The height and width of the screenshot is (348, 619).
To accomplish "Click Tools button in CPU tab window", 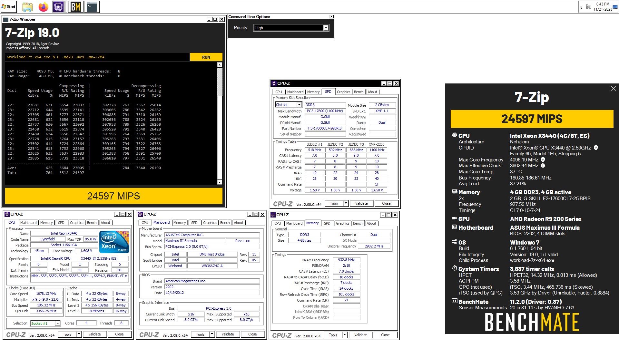I will point(67,334).
